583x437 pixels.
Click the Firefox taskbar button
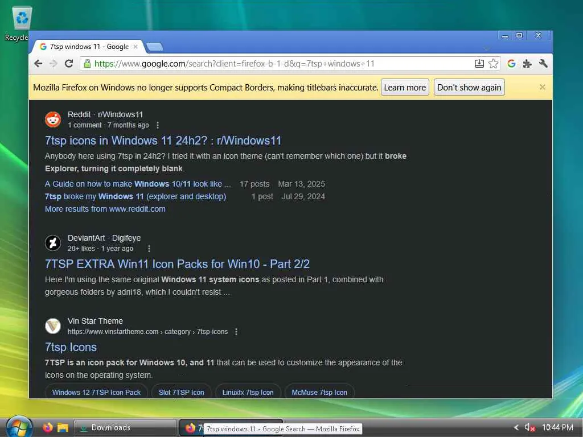(x=191, y=428)
